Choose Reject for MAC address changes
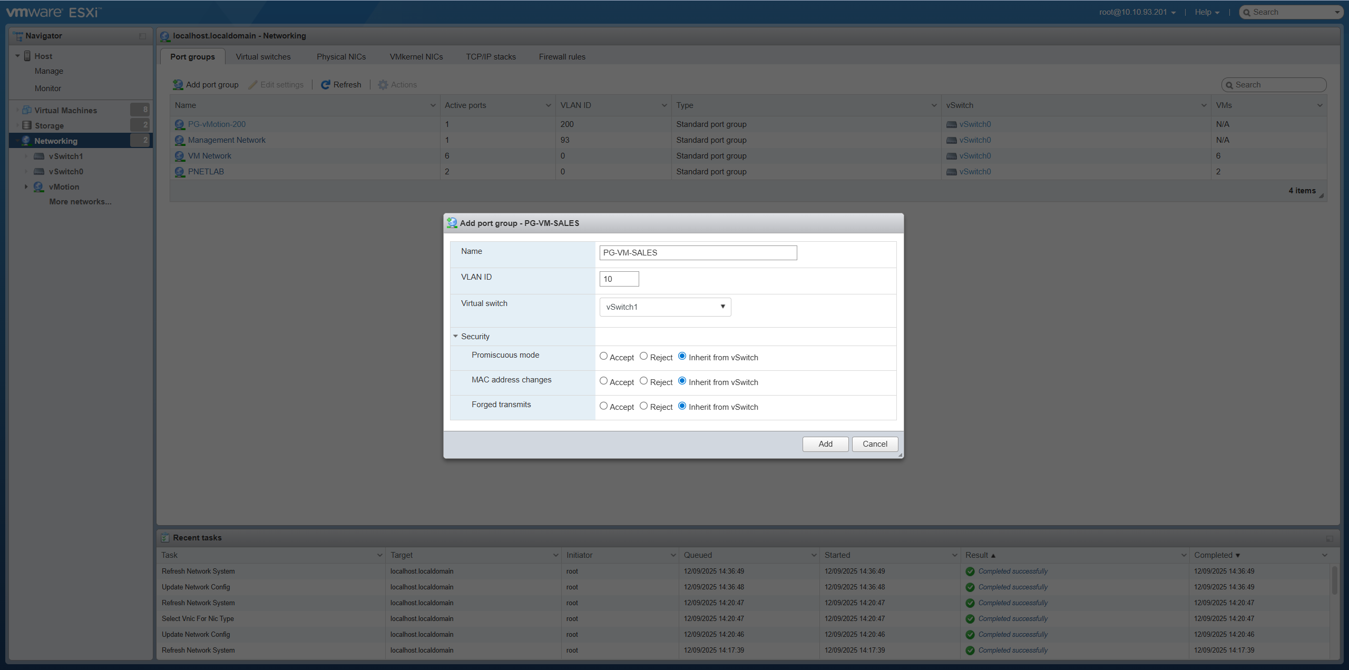Image resolution: width=1349 pixels, height=670 pixels. (x=643, y=381)
